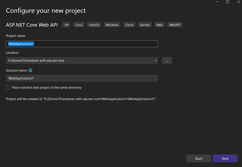Click the WebAPI tag

[x=175, y=25]
